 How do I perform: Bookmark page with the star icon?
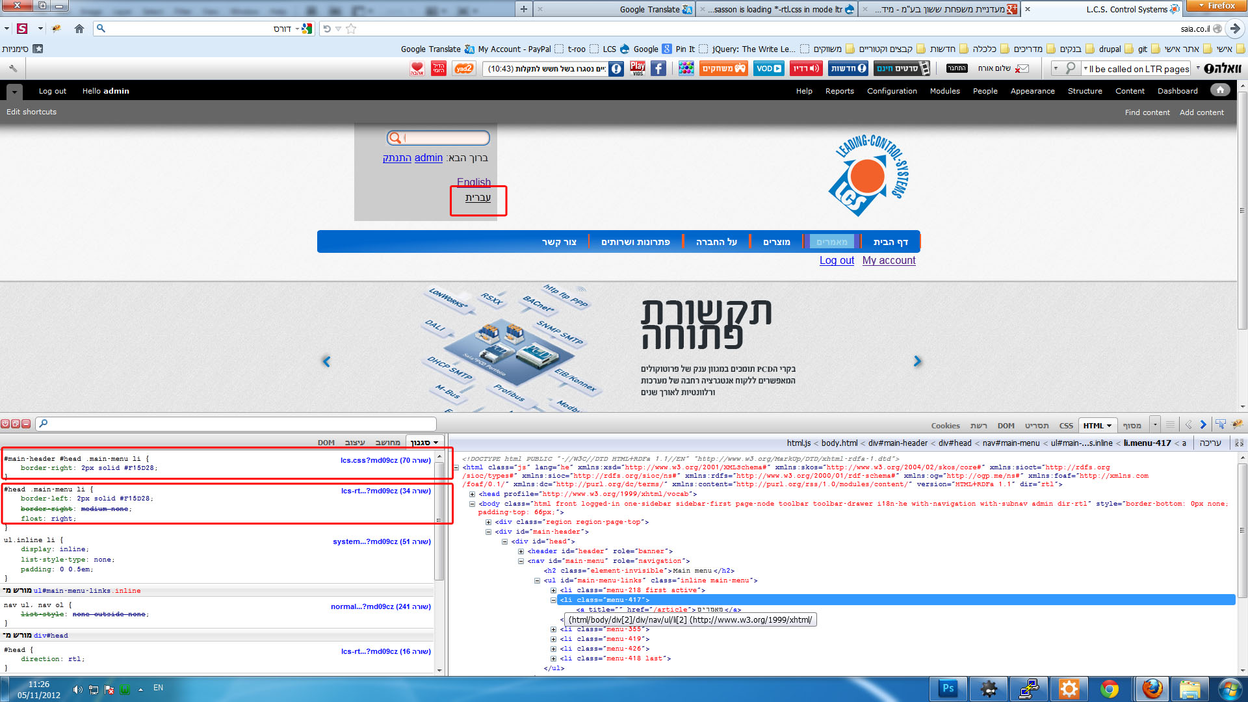(351, 29)
